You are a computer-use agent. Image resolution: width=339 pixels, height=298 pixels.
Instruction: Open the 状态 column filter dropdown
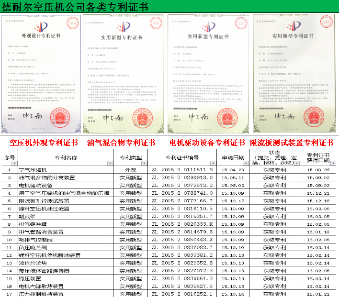tap(297, 163)
